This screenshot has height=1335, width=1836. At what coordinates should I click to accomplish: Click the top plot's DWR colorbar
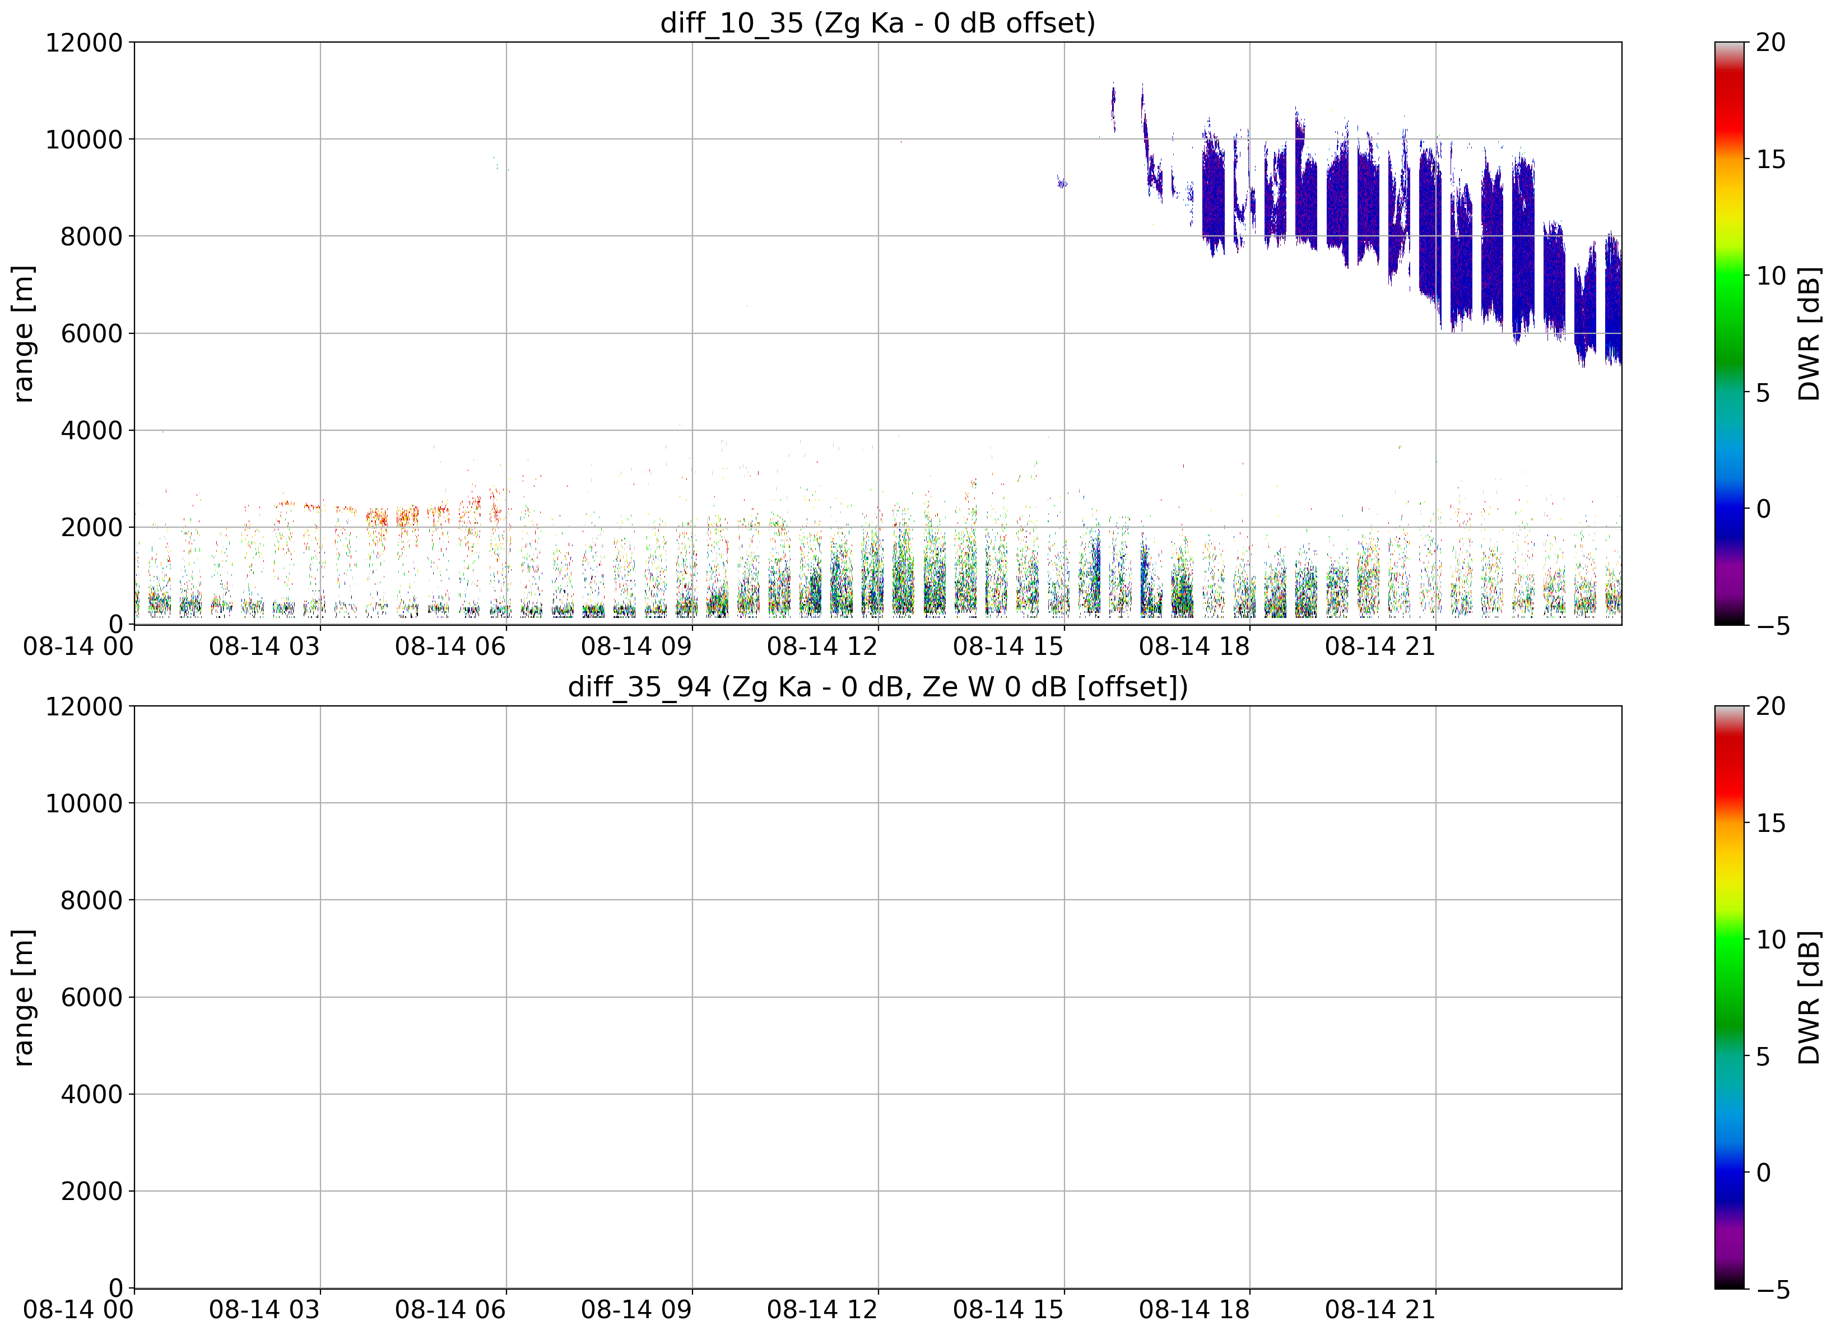coord(1730,333)
